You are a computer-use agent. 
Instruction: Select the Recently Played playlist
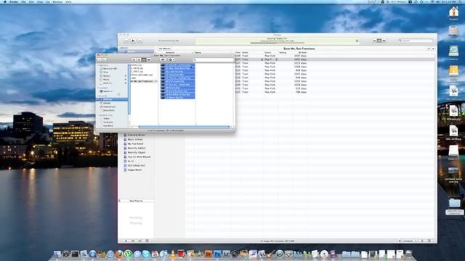(x=137, y=152)
